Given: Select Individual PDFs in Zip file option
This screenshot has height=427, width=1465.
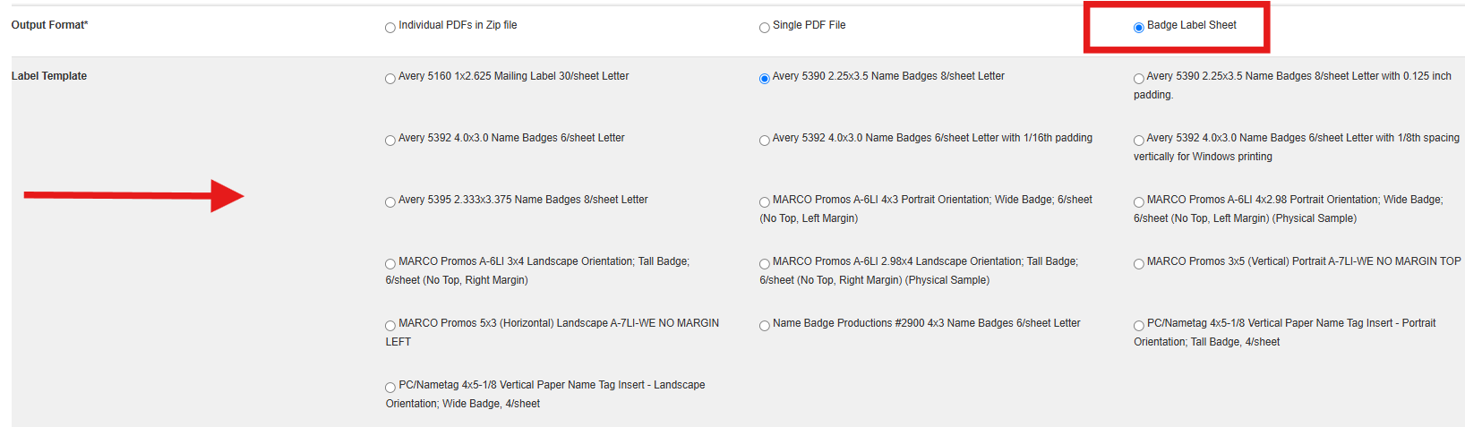Looking at the screenshot, I should (x=390, y=28).
